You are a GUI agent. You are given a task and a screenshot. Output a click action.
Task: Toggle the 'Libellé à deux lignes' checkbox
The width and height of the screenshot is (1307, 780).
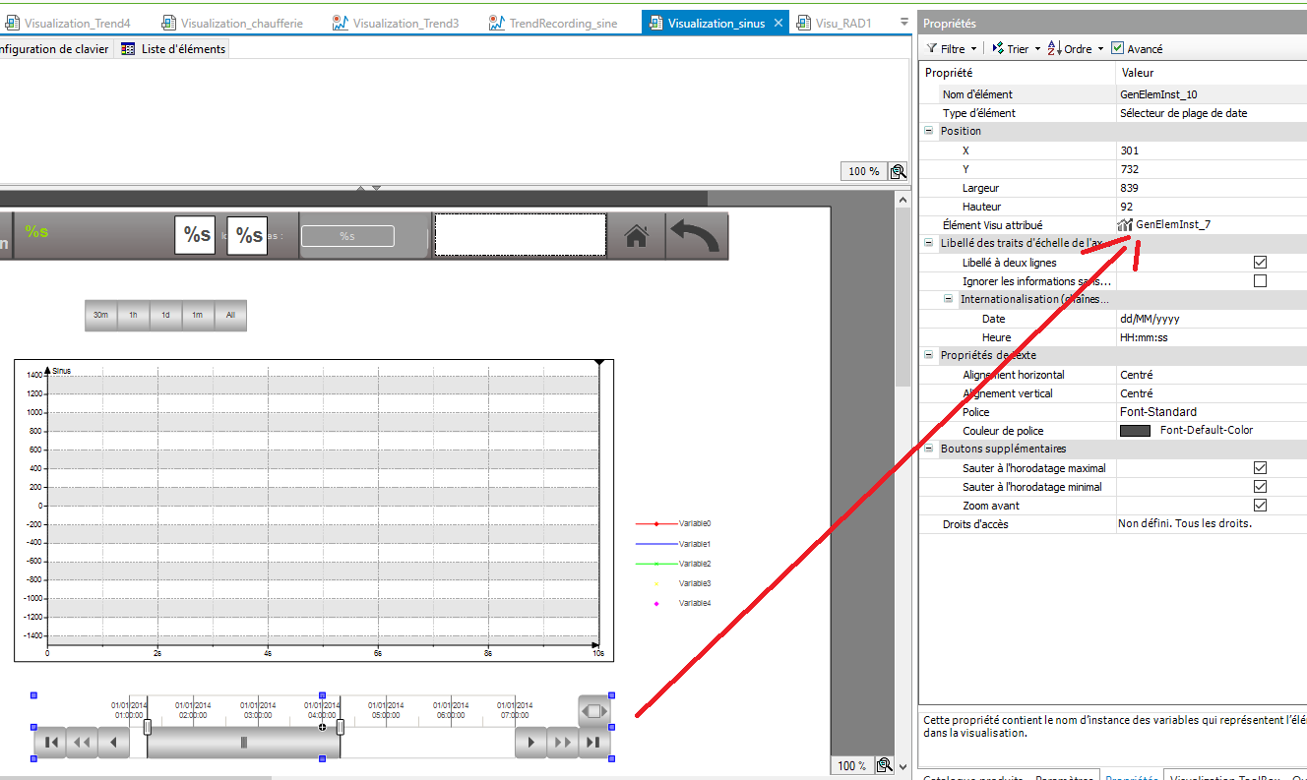[1260, 263]
